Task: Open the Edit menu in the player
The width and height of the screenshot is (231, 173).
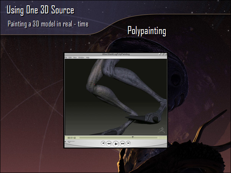Action: 70,57
